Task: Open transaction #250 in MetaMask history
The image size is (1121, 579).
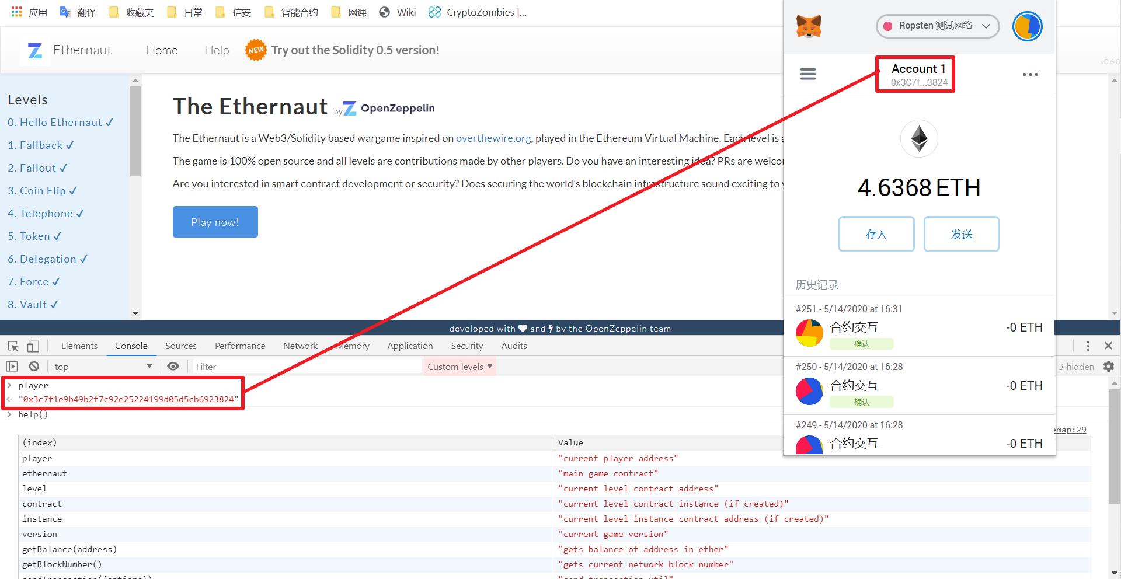Action: pos(919,385)
